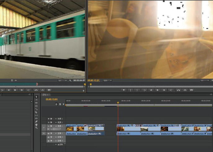Viewport: 213px width, 152px height.
Task: Click Source monitor timecode 00:00:04:07
Action: [x=79, y=80]
